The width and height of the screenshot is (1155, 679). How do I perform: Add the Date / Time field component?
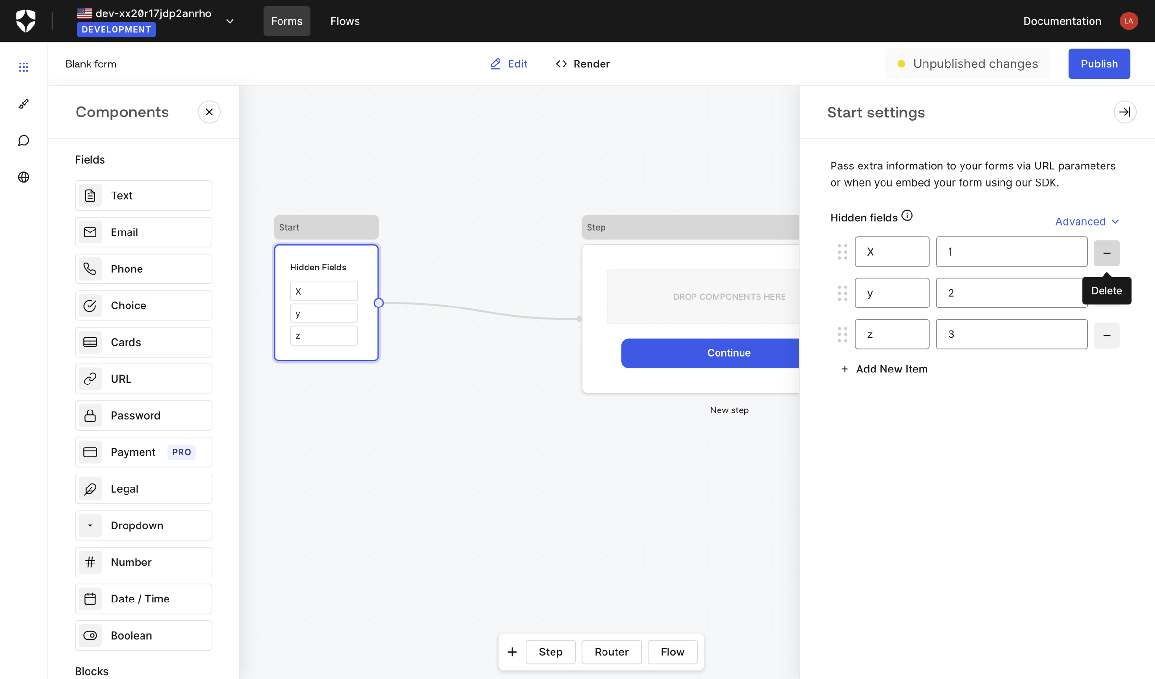143,599
